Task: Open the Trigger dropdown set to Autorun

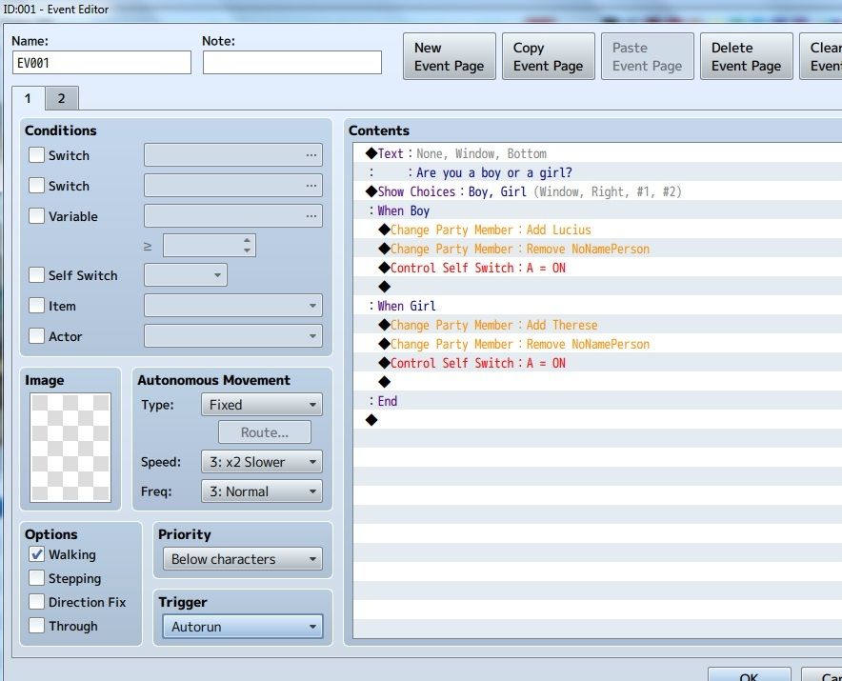Action: click(245, 627)
